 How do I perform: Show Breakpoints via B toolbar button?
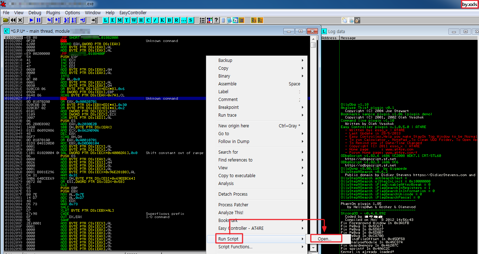(x=169, y=20)
